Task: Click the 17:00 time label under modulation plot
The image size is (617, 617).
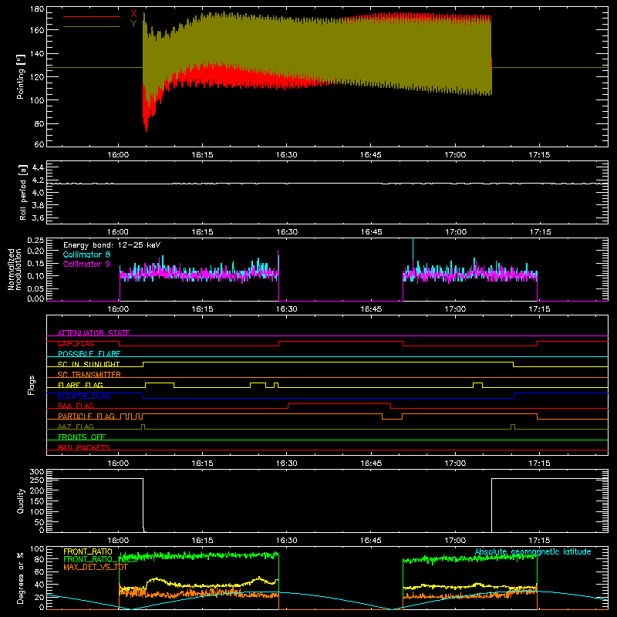Action: click(x=455, y=309)
